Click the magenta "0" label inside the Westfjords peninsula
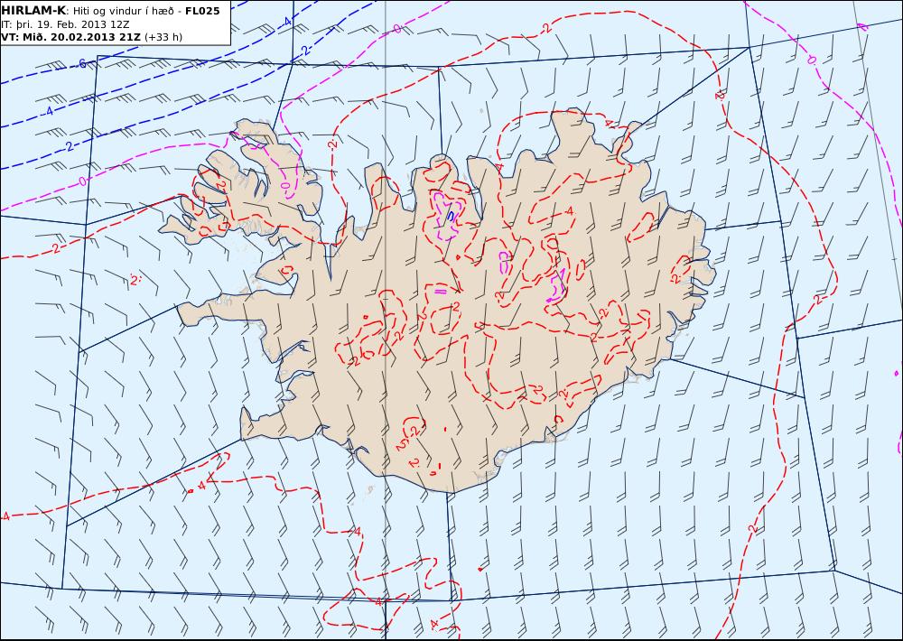The image size is (903, 641). click(x=285, y=185)
